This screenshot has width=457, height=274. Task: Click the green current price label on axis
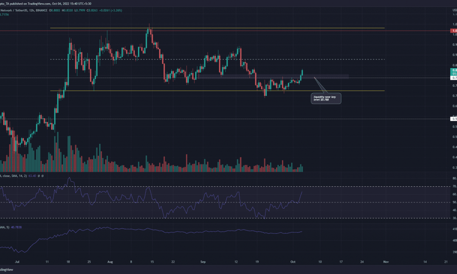pos(454,72)
